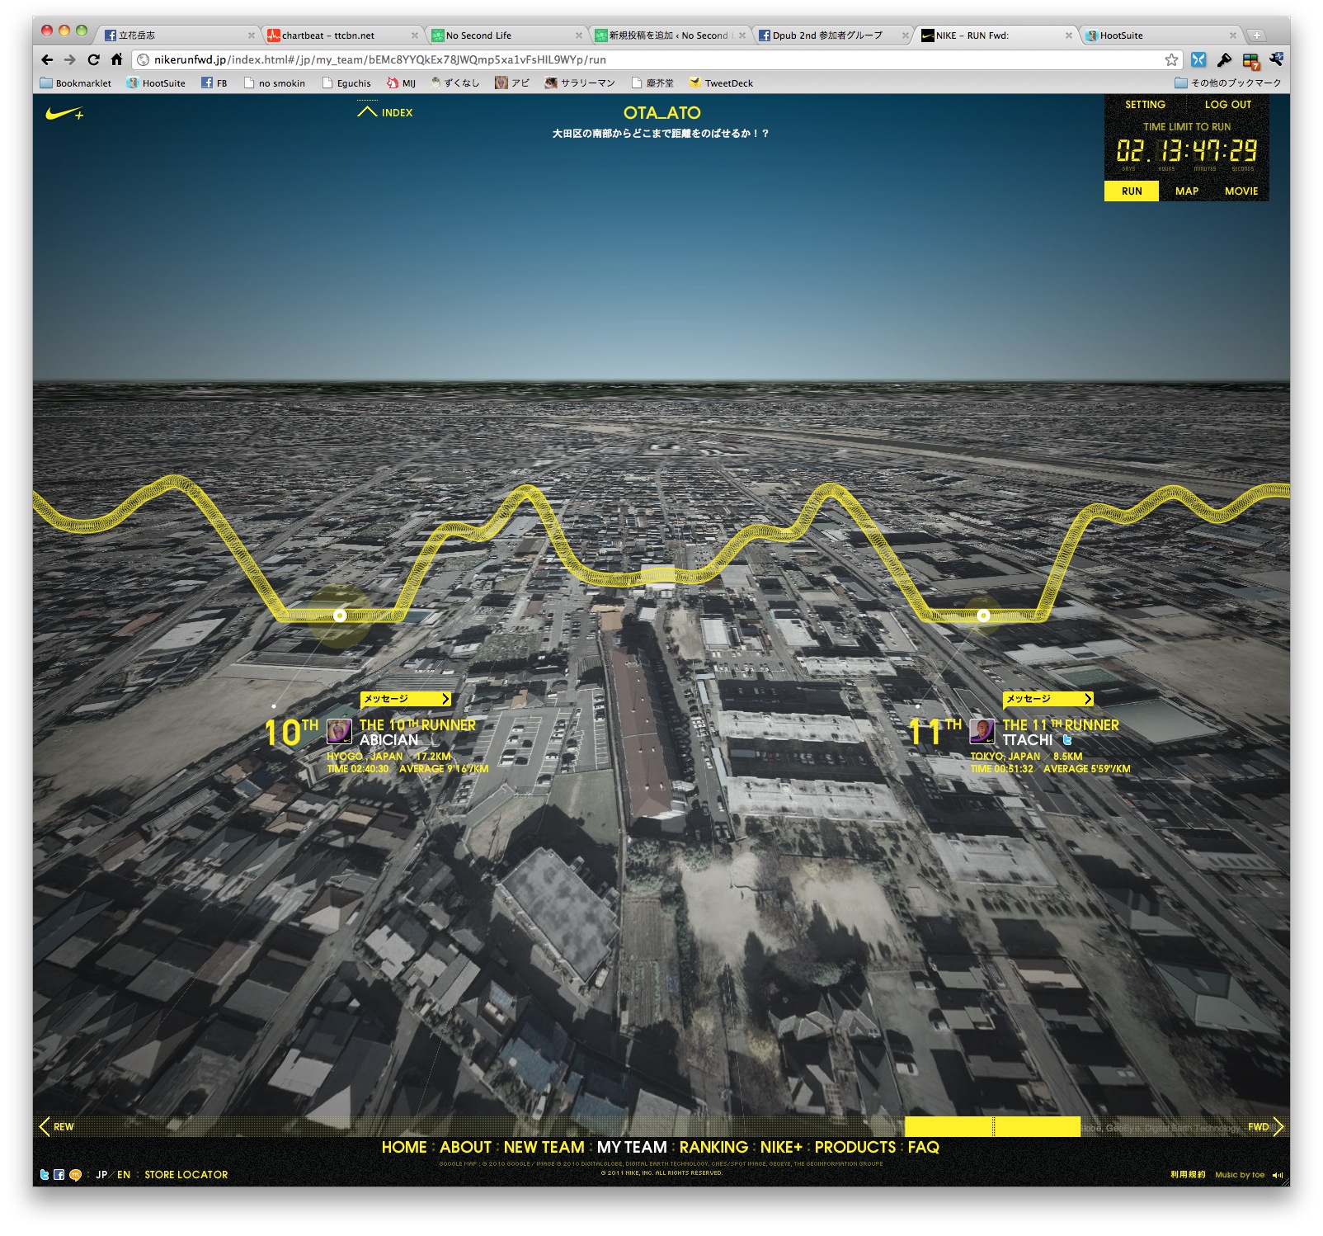Viewport: 1323px width, 1236px height.
Task: Open PRODUCTS in footer navigation
Action: 855,1147
